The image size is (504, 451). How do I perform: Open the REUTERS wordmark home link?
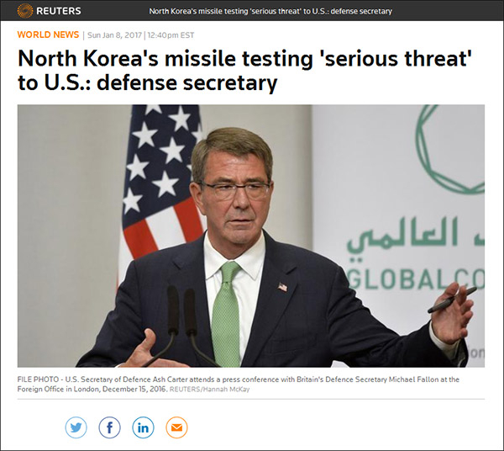click(x=59, y=11)
